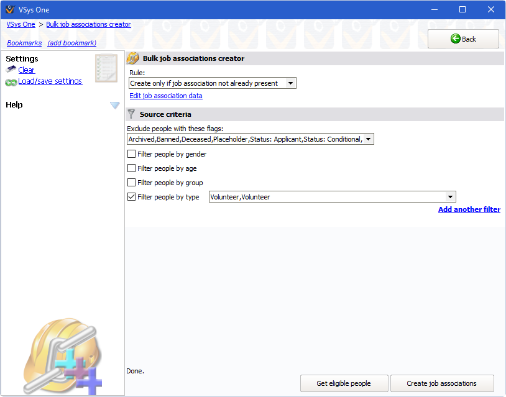This screenshot has height=397, width=506.
Task: Open Load/save settings link
Action: point(50,81)
